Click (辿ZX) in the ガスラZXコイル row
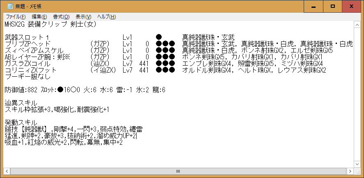Image resolution: width=364 pixels, height=178 pixels. (100, 63)
